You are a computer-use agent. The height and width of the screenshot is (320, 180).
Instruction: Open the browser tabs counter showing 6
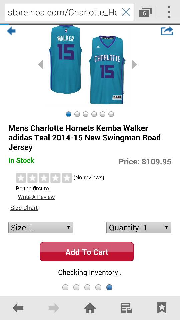pos(145,13)
